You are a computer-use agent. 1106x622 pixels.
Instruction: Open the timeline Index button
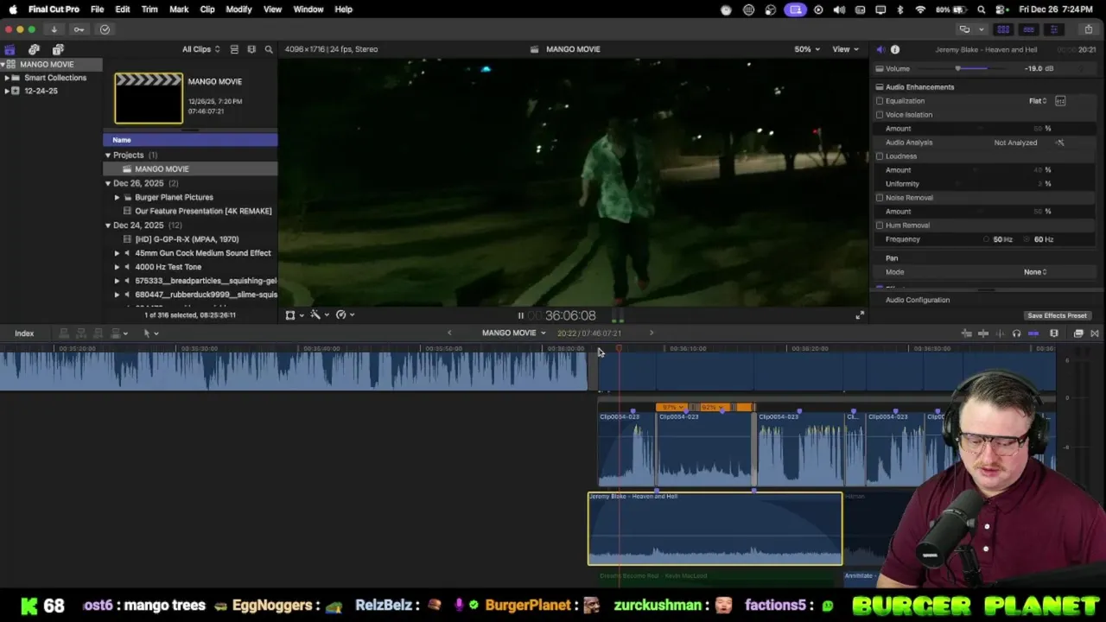(x=24, y=333)
